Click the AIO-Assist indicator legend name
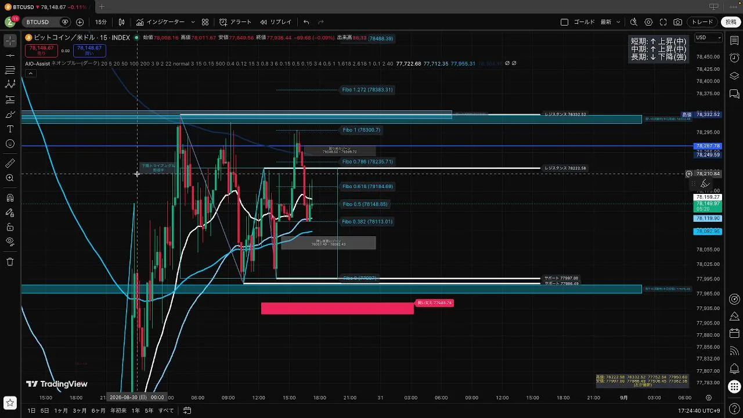Screen dimensions: 743x418 (x=38, y=63)
